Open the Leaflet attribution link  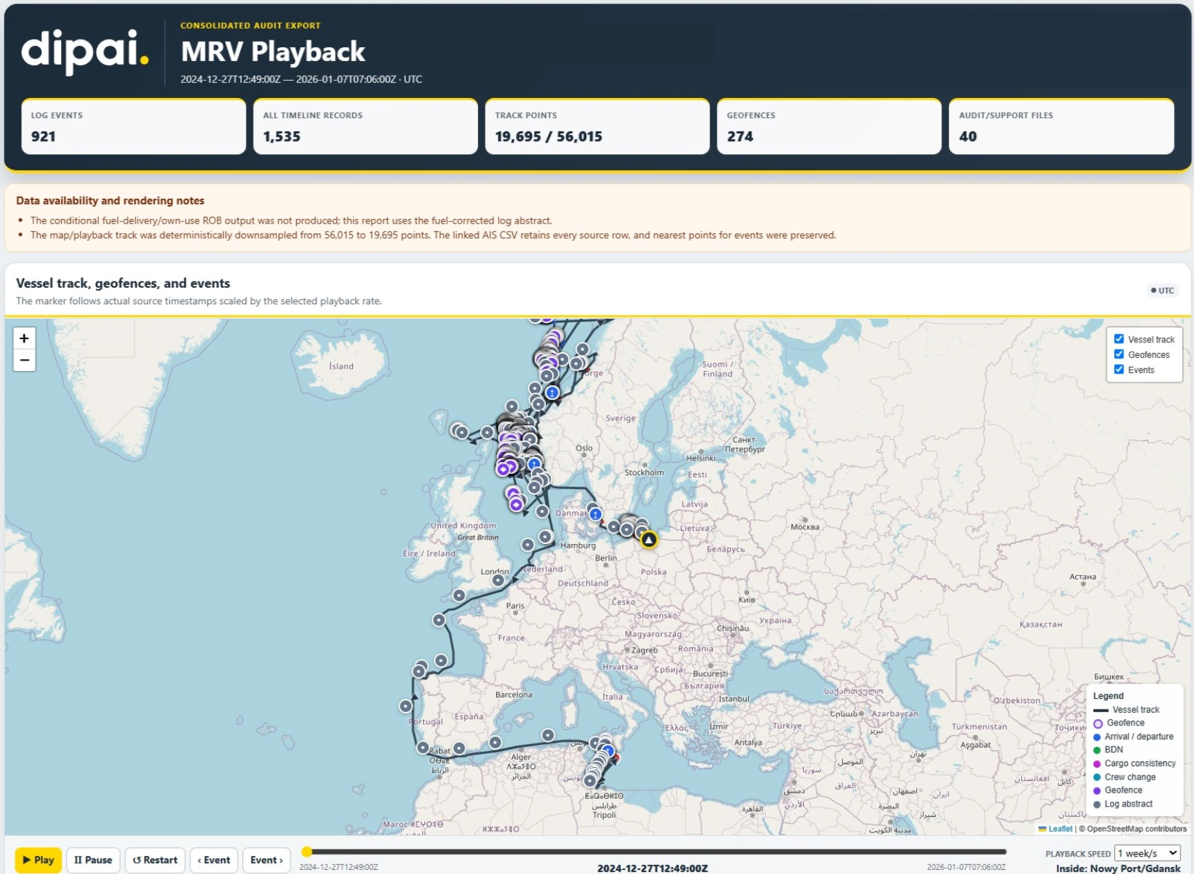1060,829
